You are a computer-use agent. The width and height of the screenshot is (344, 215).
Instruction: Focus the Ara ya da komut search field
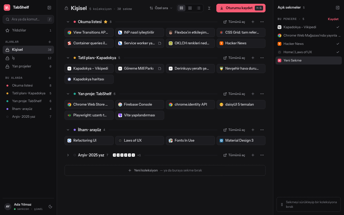pyautogui.click(x=28, y=19)
